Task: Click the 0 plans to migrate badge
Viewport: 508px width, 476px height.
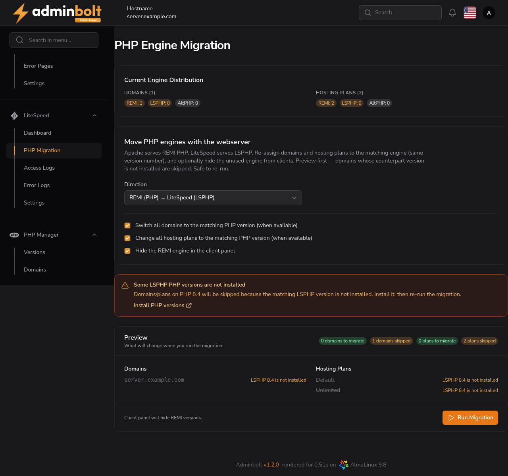Action: pos(437,341)
